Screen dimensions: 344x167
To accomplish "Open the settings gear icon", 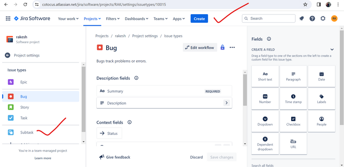I will click(x=323, y=18).
